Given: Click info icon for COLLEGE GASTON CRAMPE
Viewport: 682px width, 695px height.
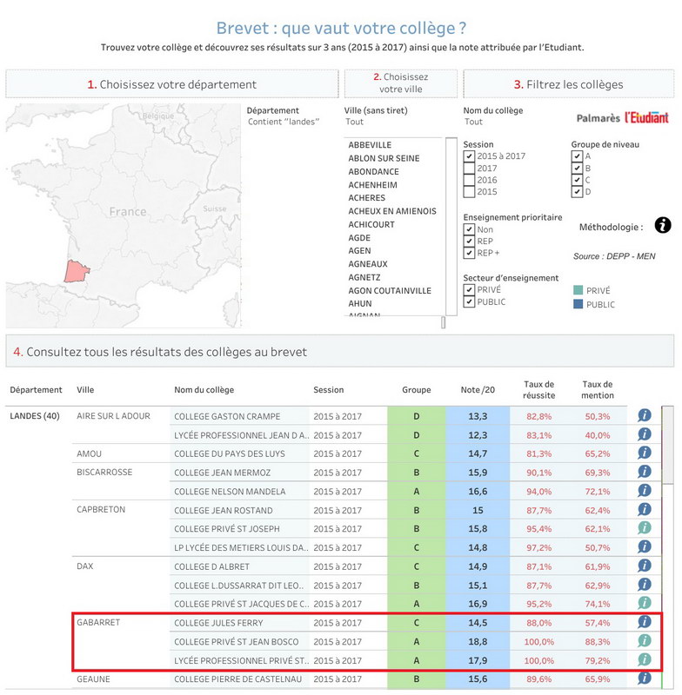Looking at the screenshot, I should (x=645, y=415).
